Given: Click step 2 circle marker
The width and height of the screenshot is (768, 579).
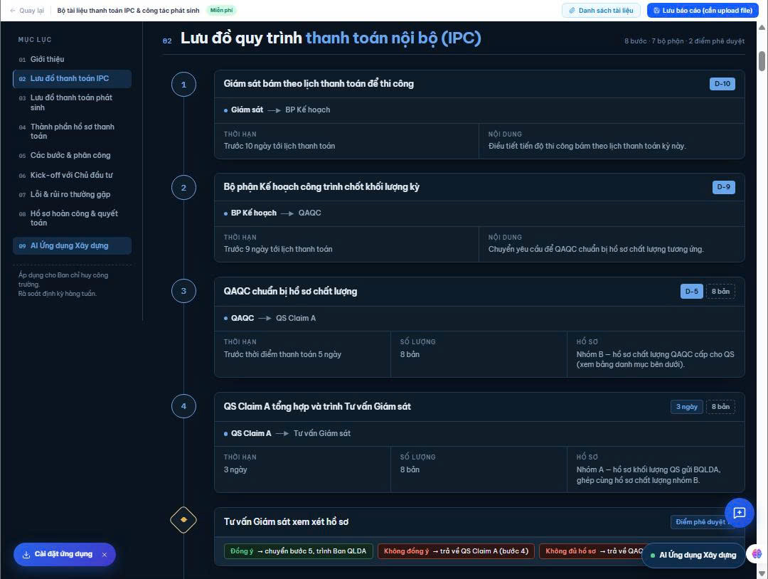Looking at the screenshot, I should click(x=183, y=188).
